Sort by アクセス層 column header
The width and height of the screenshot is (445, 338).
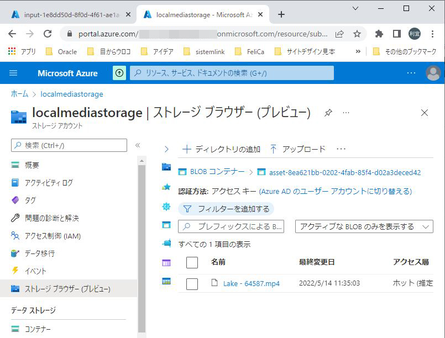coord(411,262)
